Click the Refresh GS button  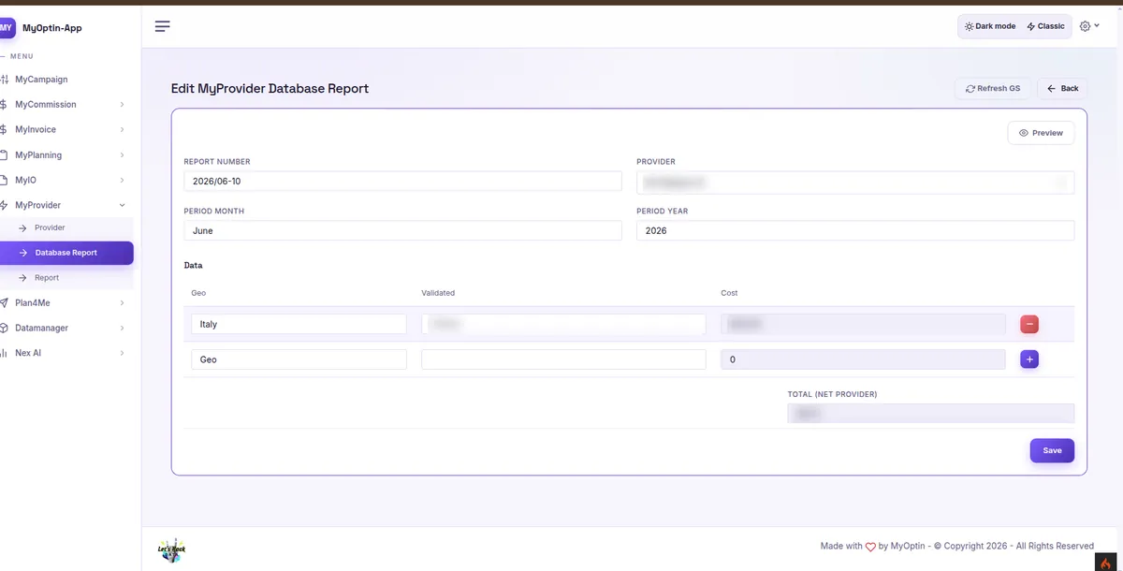coord(993,89)
